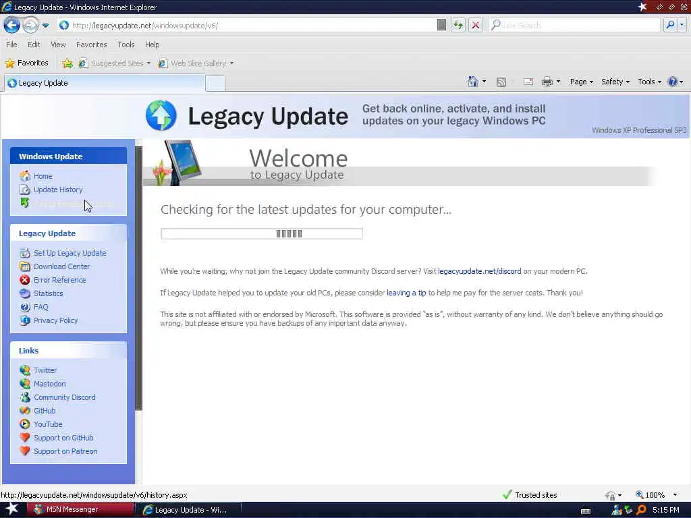Open the Download Center link
Image resolution: width=691 pixels, height=518 pixels.
click(x=61, y=266)
